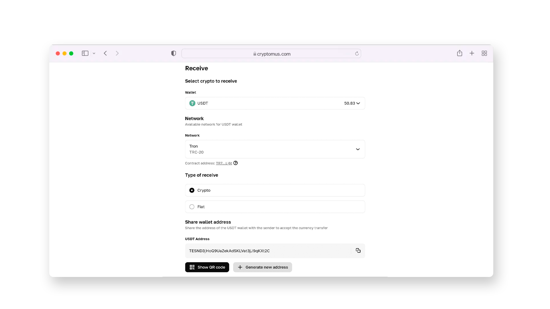Open the TR7...Lj6t contract address link
Image resolution: width=550 pixels, height=309 pixels.
(x=224, y=163)
